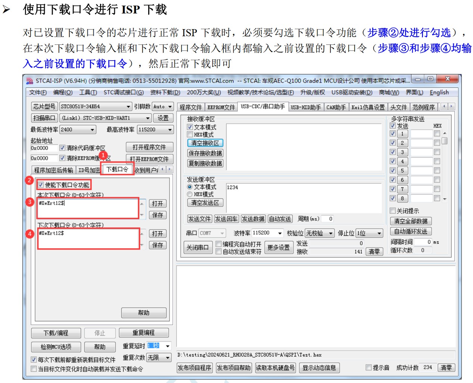Toggle 当目标文件变化时自动装载 checkbox
This screenshot has width=473, height=383.
pos(34,369)
